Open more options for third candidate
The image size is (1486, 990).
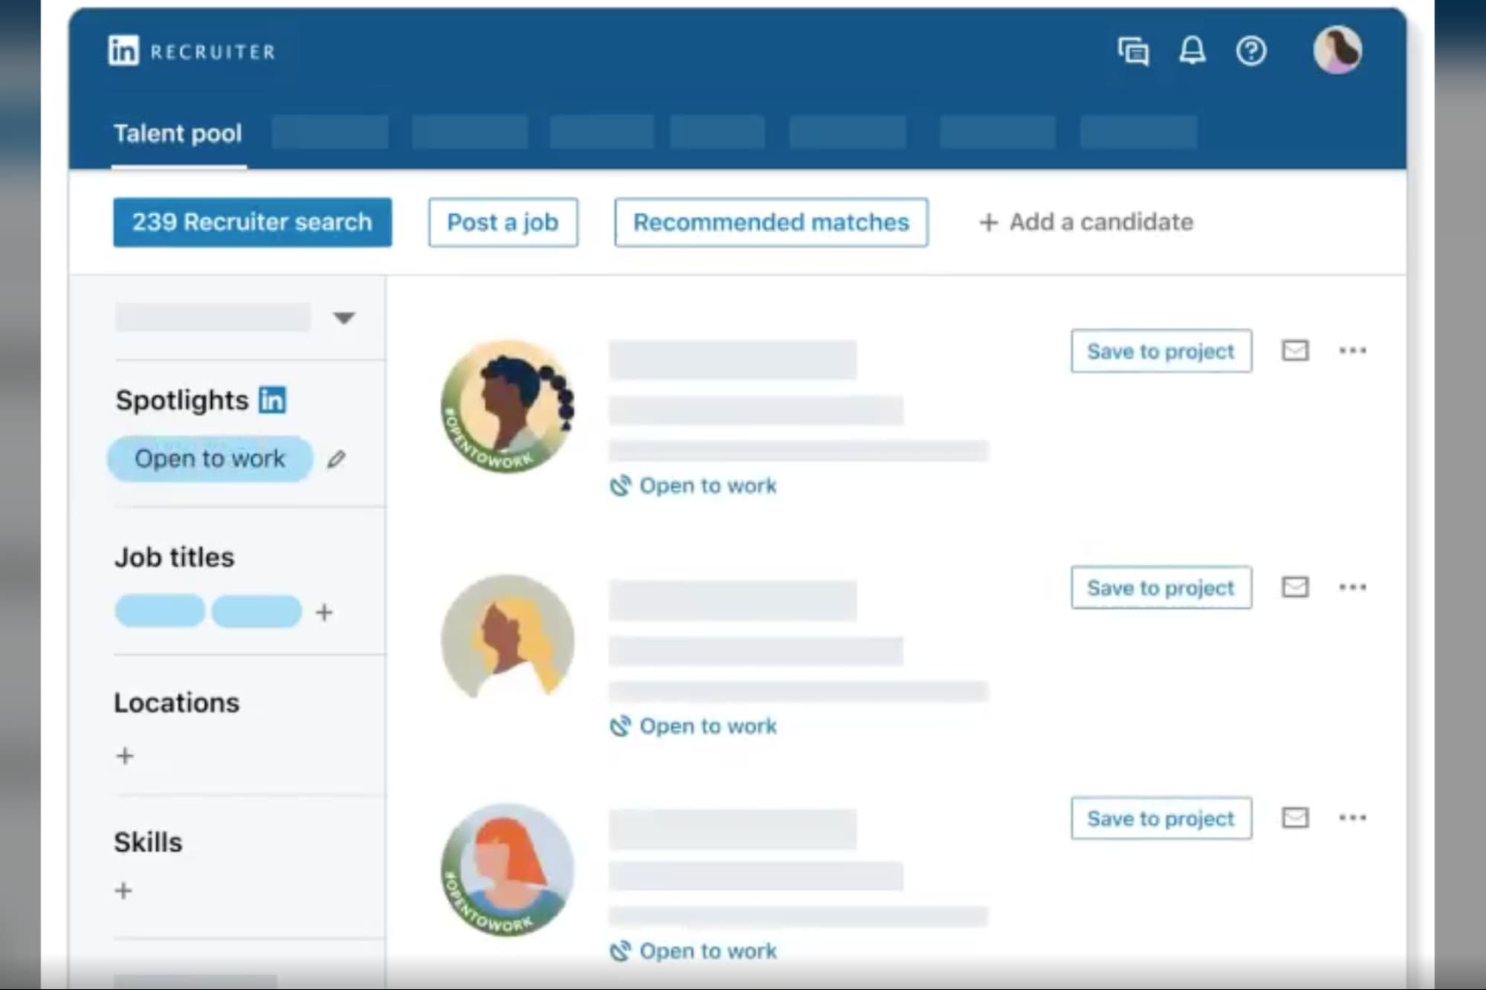[x=1352, y=818]
